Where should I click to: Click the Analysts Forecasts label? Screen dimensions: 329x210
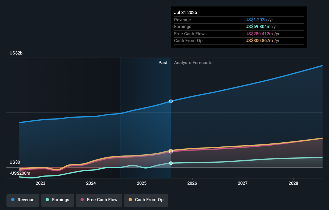tap(193, 63)
